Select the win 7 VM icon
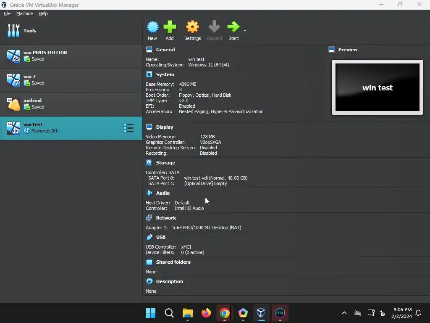The width and height of the screenshot is (430, 323). [13, 80]
